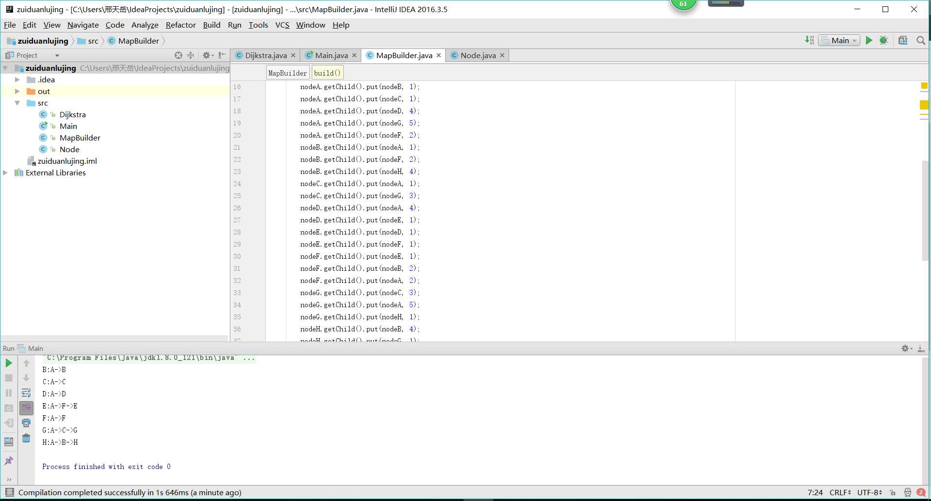Expand External Libraries node
The height and width of the screenshot is (501, 931).
[x=5, y=172]
